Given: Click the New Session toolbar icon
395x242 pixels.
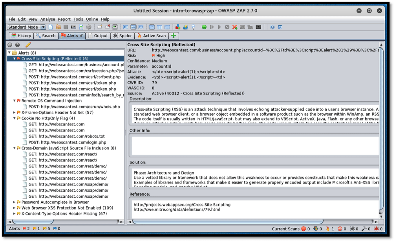Looking at the screenshot, I should point(50,27).
